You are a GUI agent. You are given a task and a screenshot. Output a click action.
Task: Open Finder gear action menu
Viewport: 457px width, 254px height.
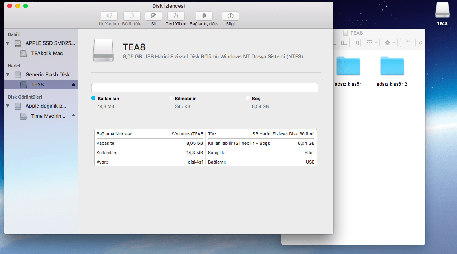[x=390, y=43]
